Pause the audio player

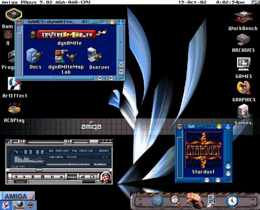(33, 177)
